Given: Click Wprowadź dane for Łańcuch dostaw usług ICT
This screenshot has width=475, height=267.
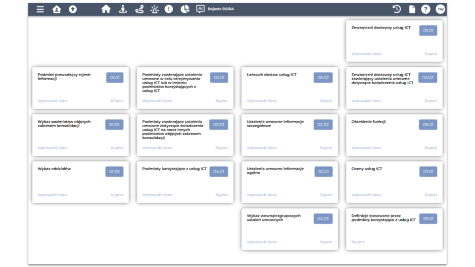Looking at the screenshot, I should (262, 101).
